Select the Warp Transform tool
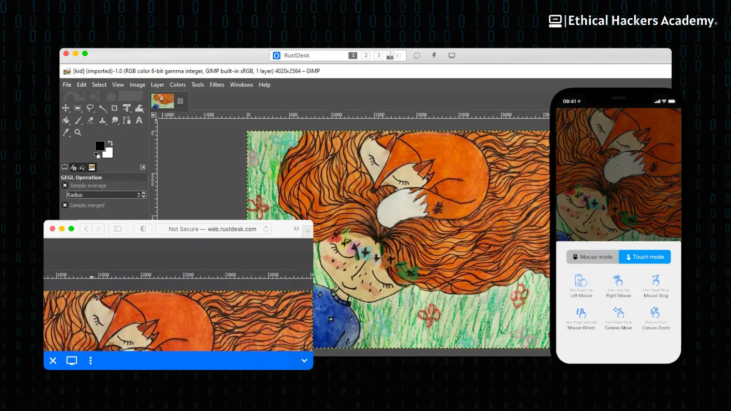The height and width of the screenshot is (411, 731). pyautogui.click(x=139, y=108)
